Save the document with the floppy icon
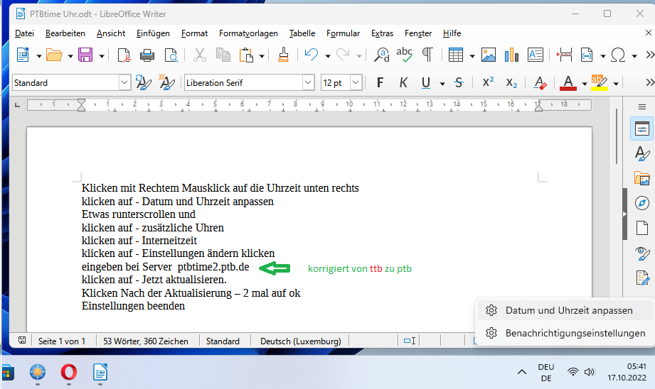The width and height of the screenshot is (655, 389). 85,55
